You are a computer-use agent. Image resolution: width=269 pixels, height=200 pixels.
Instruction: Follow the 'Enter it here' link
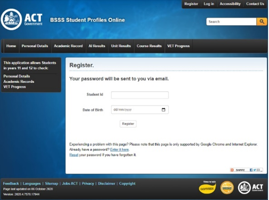coord(119,149)
